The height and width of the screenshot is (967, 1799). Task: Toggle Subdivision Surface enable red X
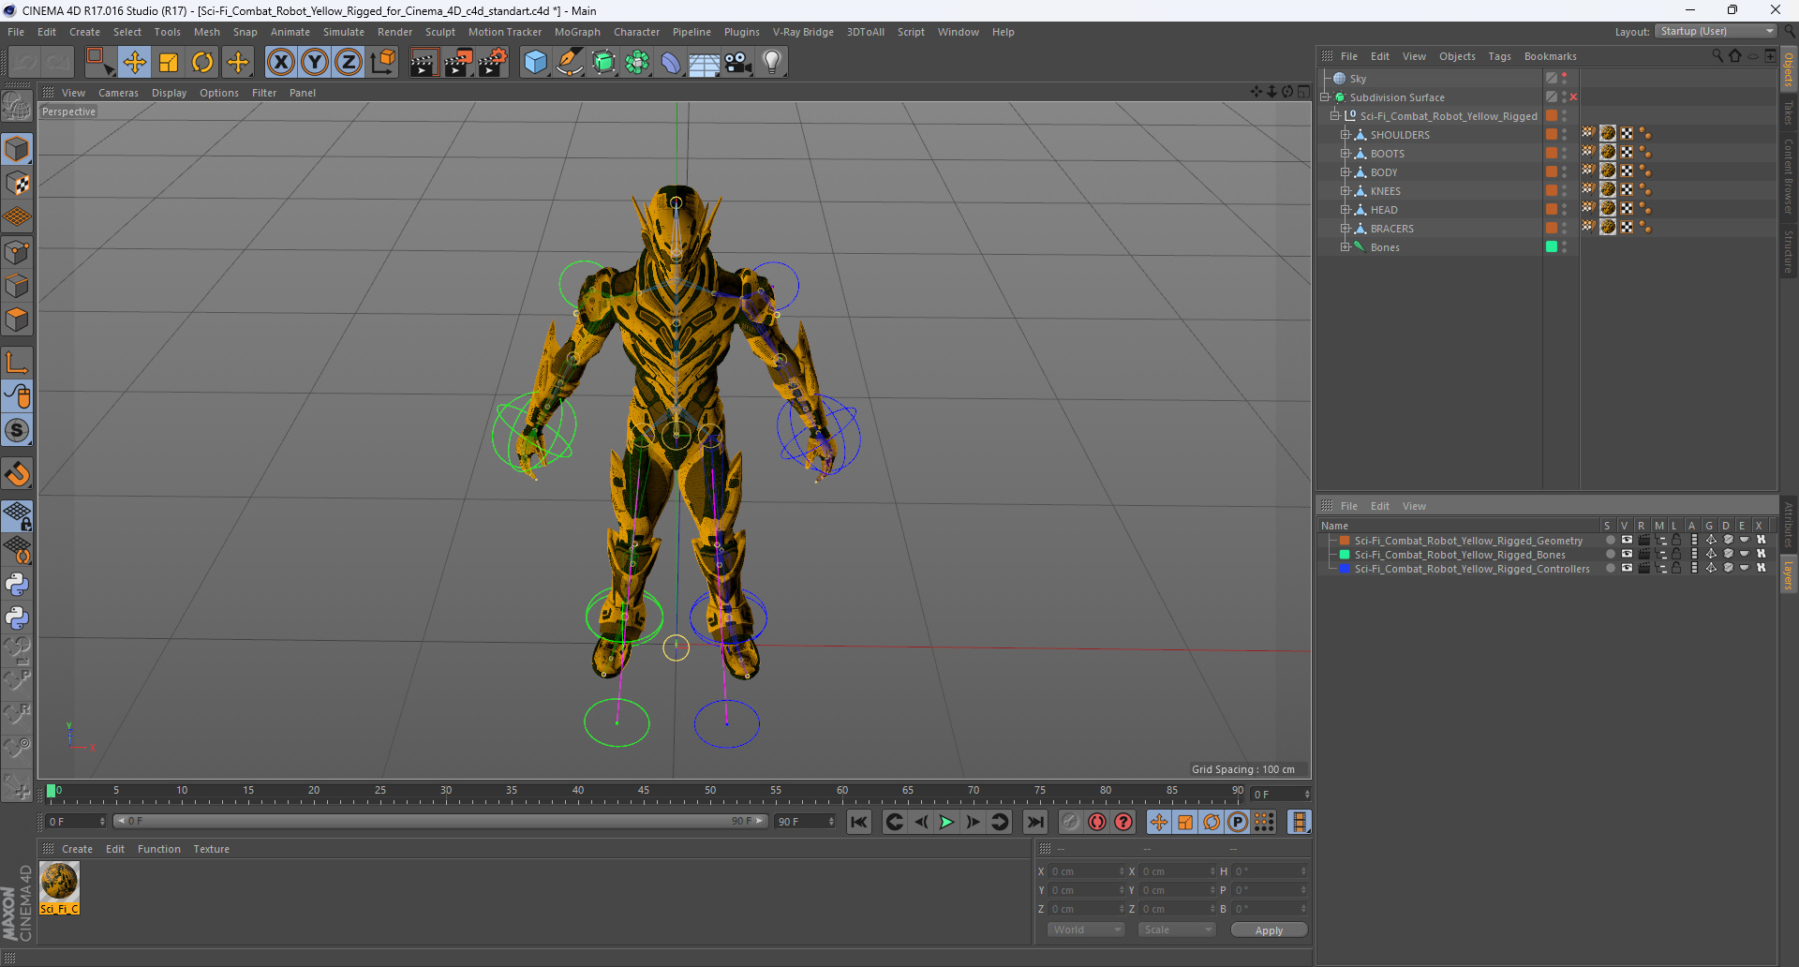pyautogui.click(x=1573, y=97)
